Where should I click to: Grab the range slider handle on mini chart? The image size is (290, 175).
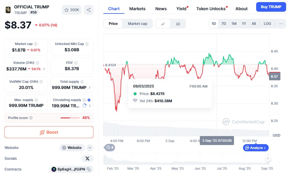(x=268, y=159)
